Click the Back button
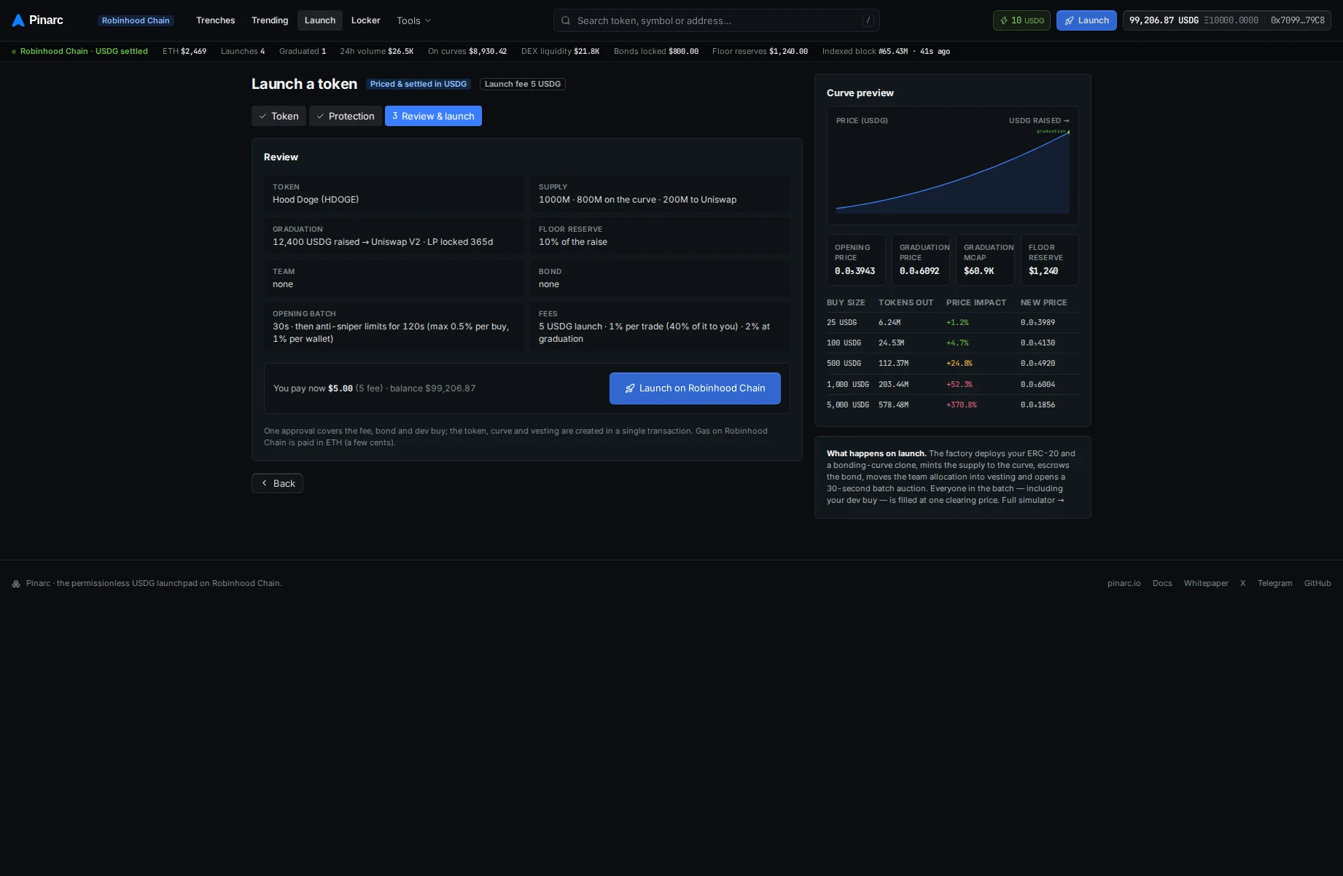The width and height of the screenshot is (1343, 876). (277, 483)
